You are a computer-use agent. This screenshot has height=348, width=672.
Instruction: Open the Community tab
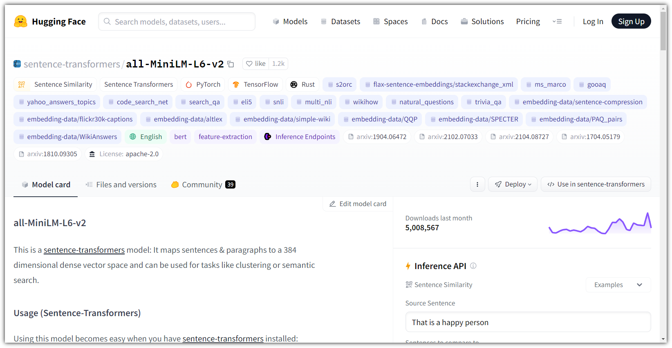(203, 185)
